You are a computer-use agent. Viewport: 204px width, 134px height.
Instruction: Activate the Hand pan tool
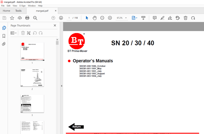pos(94,18)
